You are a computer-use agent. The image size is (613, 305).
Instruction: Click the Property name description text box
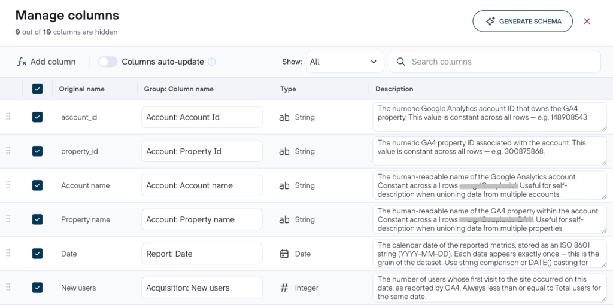(x=490, y=219)
